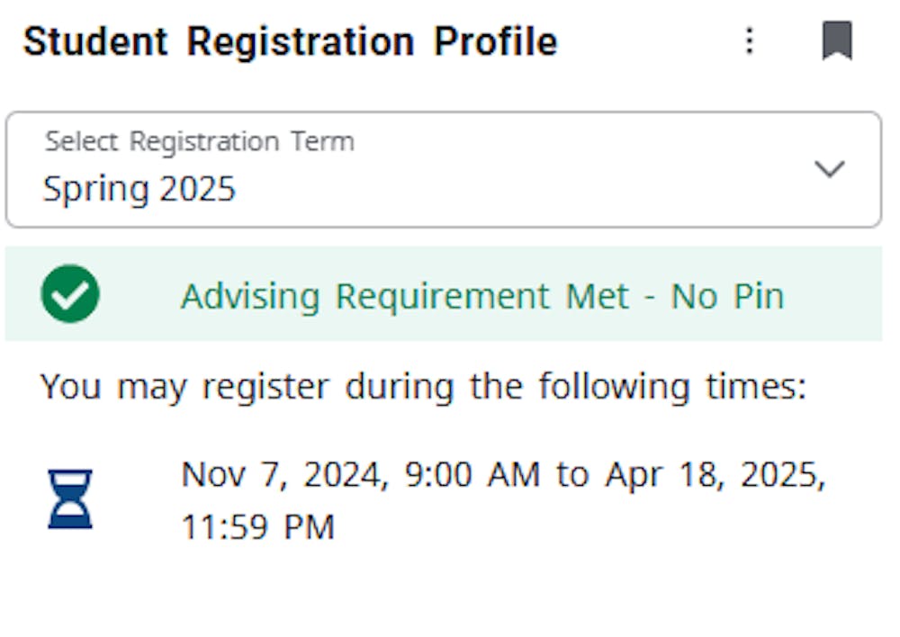The height and width of the screenshot is (637, 900).
Task: Click the word Student in the card title
Action: pos(95,42)
